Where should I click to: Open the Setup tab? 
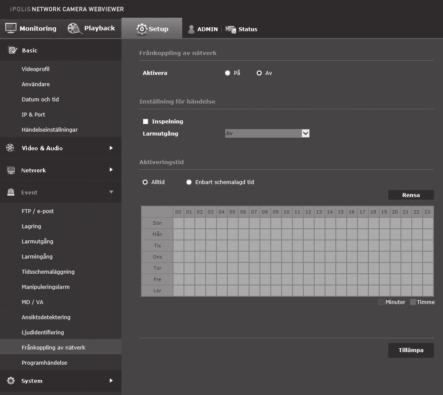pos(152,28)
